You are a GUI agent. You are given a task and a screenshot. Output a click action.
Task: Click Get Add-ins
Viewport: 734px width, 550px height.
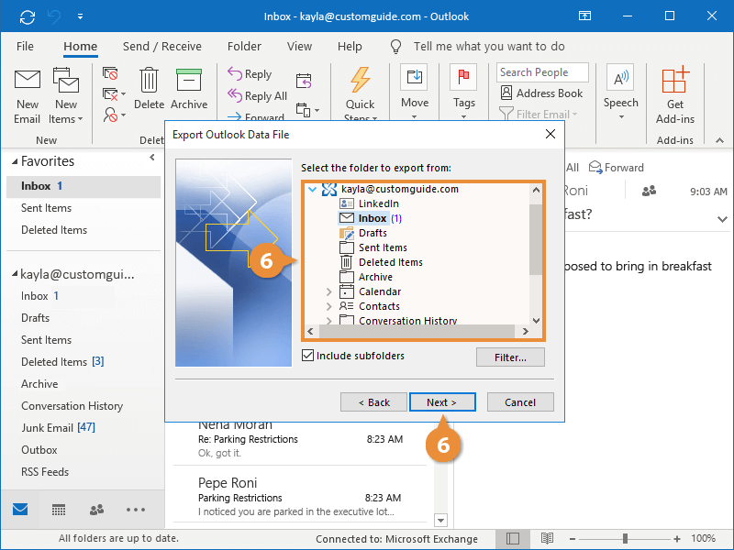pyautogui.click(x=675, y=96)
